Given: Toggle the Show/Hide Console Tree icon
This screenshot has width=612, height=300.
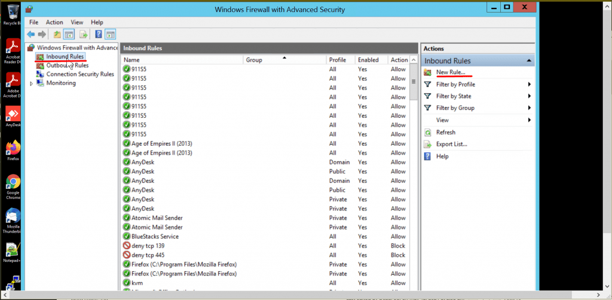Looking at the screenshot, I should click(x=69, y=34).
